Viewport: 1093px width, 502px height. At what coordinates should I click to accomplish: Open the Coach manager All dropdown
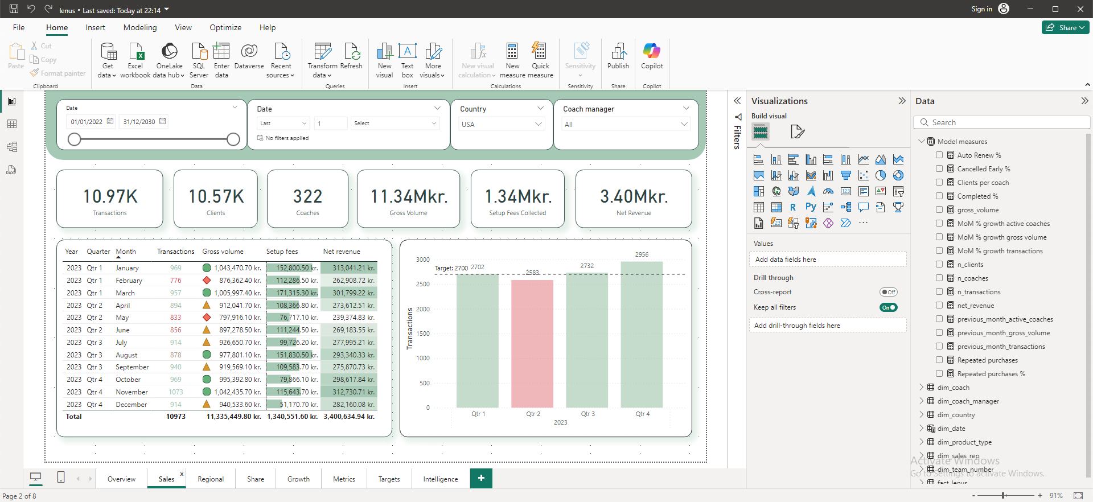626,124
